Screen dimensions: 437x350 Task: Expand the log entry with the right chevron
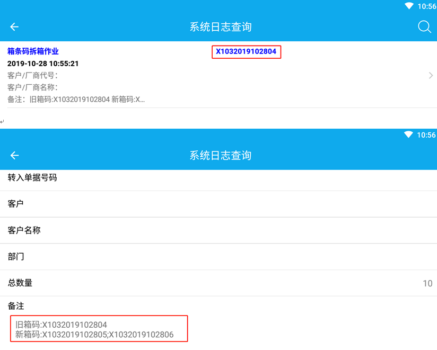tap(431, 76)
